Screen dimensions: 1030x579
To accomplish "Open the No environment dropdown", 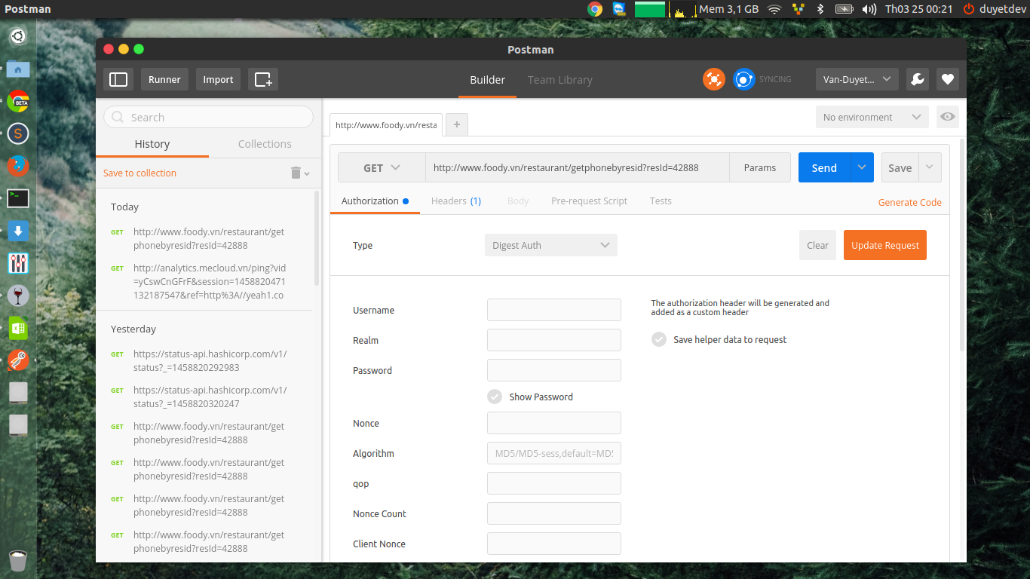I will pyautogui.click(x=872, y=117).
